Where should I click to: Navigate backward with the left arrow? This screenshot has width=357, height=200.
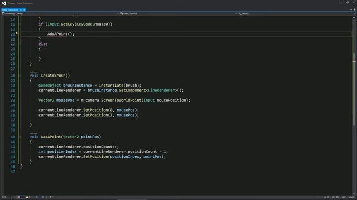[x=37, y=197]
